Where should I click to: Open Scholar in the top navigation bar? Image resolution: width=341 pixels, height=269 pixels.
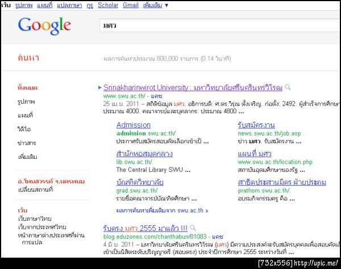click(108, 5)
